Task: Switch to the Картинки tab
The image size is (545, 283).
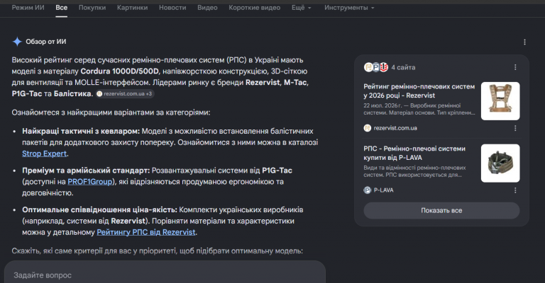Action: (133, 8)
